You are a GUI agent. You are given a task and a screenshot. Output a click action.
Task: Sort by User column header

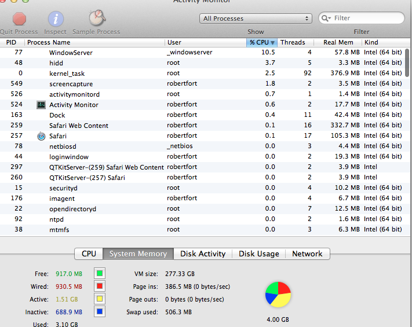click(206, 42)
